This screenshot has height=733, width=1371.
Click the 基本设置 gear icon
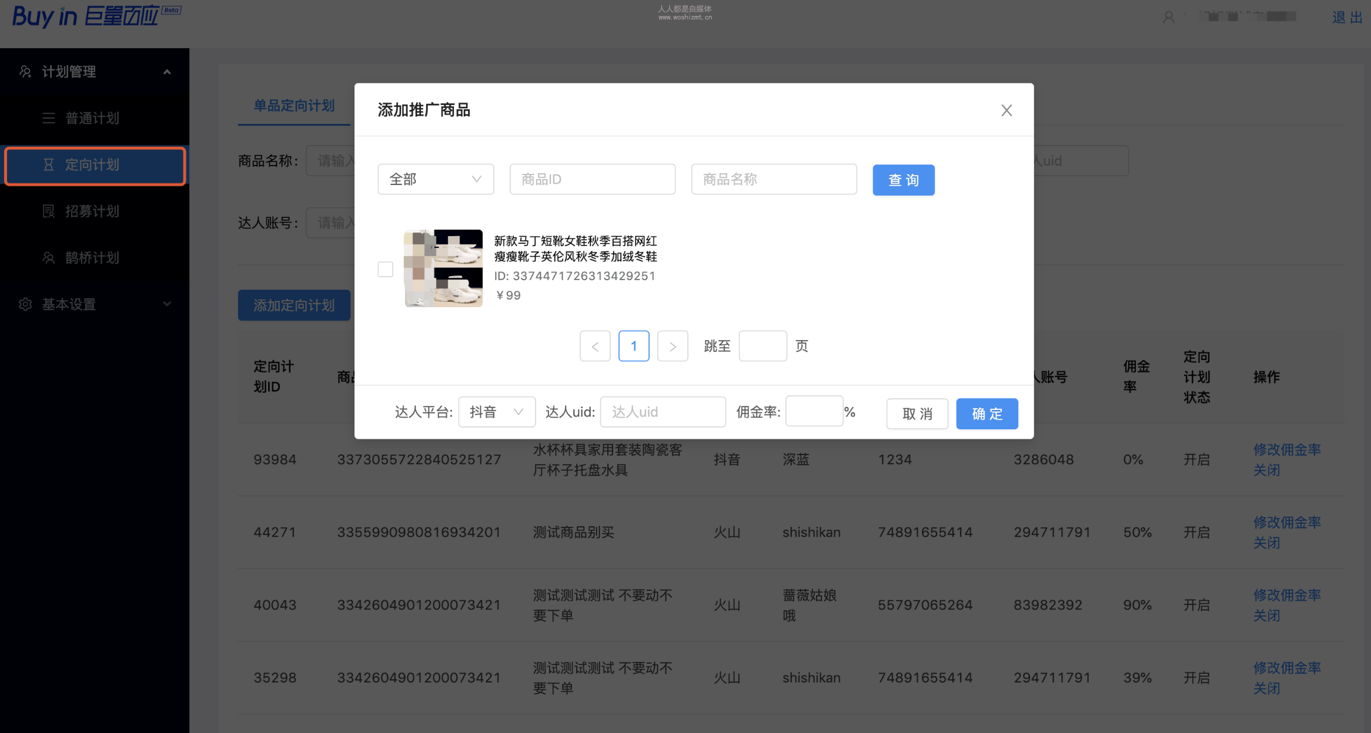pos(25,304)
